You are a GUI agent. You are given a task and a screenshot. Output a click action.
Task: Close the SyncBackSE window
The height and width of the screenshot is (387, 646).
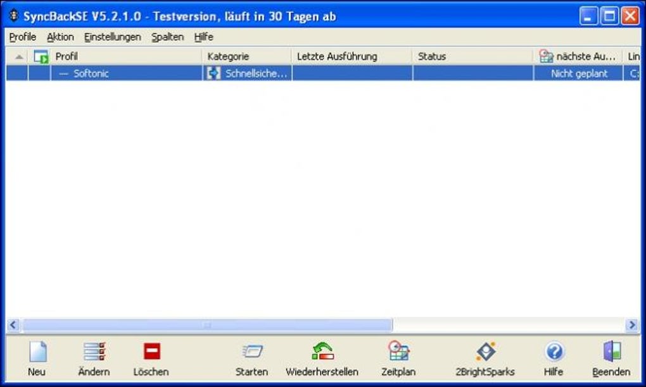pos(630,16)
